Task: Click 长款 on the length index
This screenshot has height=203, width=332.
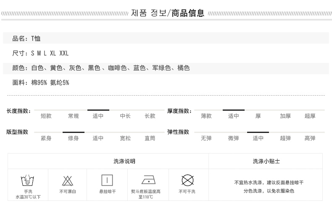Action: (x=150, y=116)
